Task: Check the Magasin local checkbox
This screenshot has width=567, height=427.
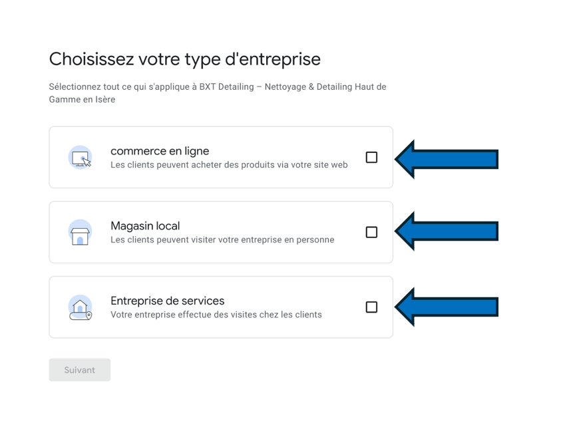Action: pos(371,231)
